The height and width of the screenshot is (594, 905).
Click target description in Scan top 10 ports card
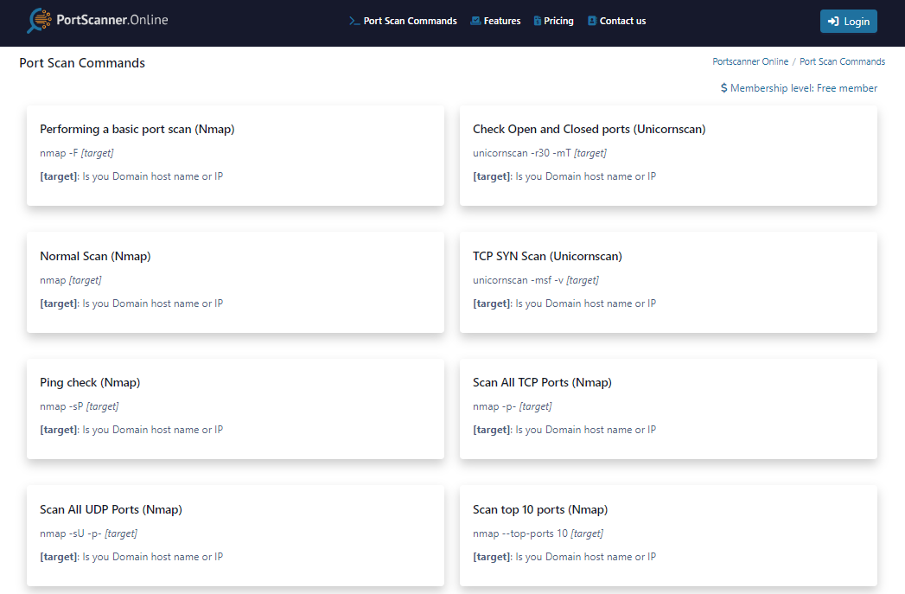pyautogui.click(x=564, y=557)
